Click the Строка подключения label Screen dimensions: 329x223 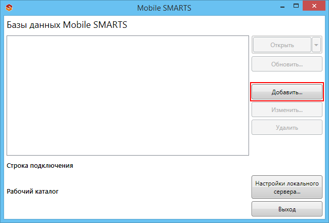pos(40,166)
